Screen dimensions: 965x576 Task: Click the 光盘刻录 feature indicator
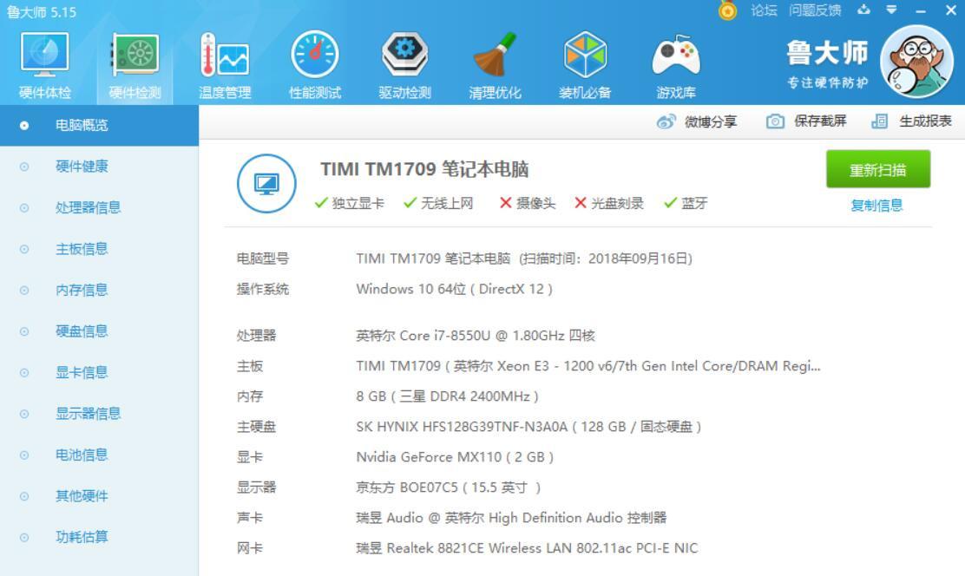click(608, 204)
